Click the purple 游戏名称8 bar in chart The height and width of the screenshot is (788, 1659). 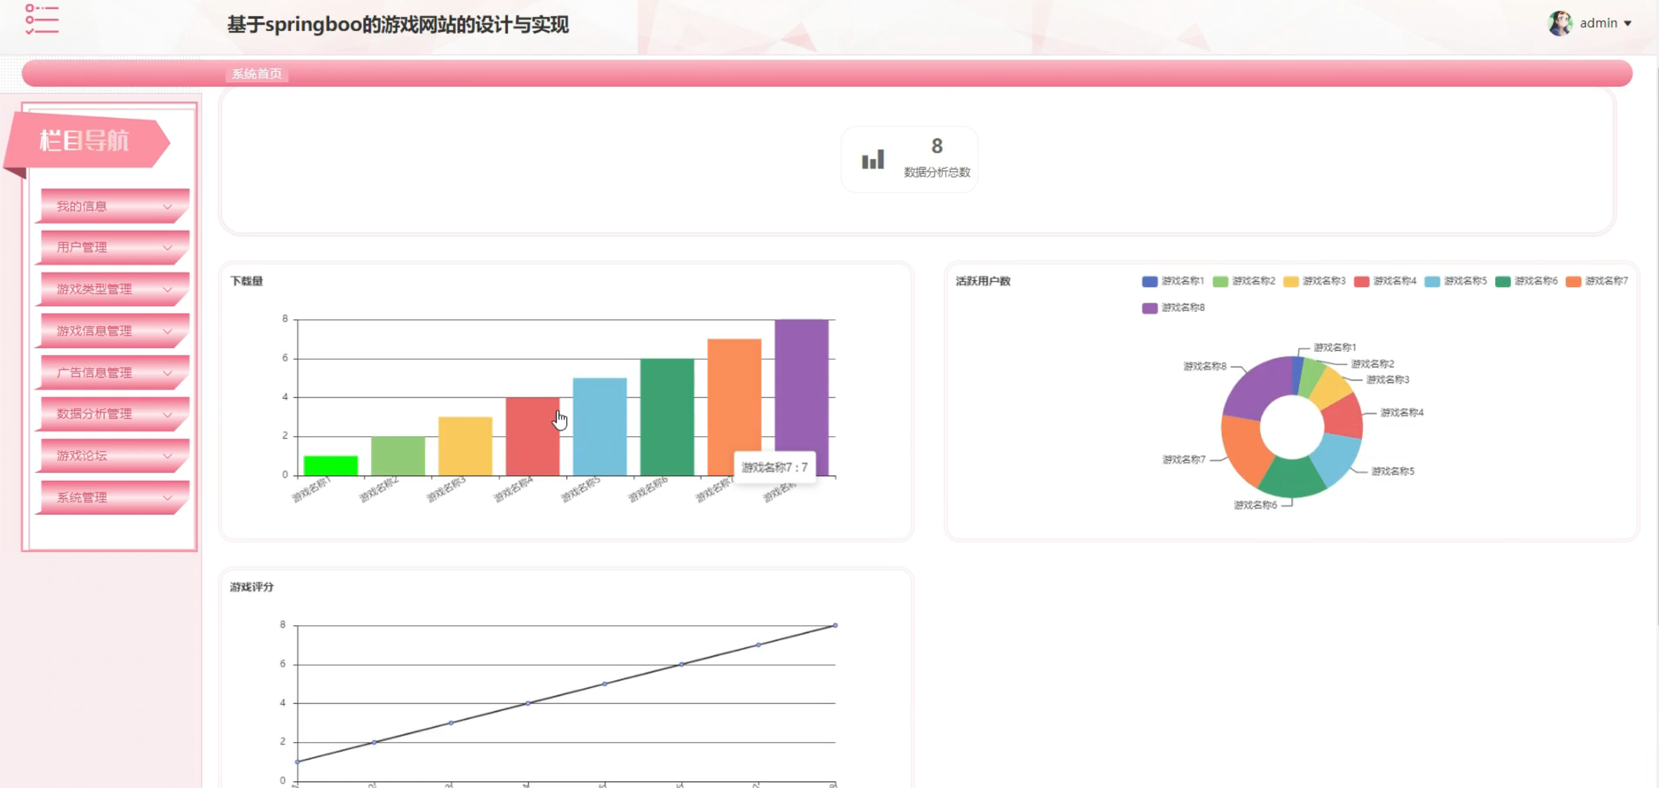[801, 389]
